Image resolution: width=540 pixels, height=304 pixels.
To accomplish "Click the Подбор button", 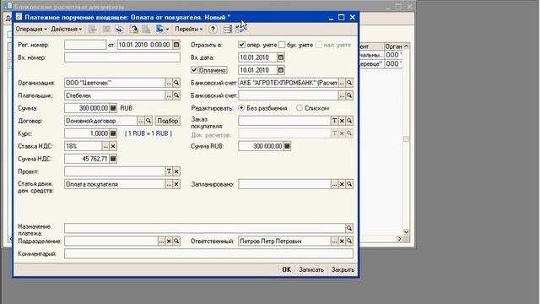I will [168, 121].
